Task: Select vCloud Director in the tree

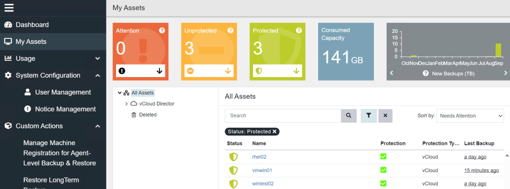Action: (157, 104)
